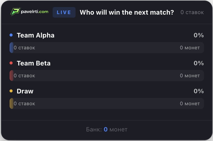The image size is (213, 141).
Task: Click the blue dot beside Team Alpha
Action: coord(11,35)
